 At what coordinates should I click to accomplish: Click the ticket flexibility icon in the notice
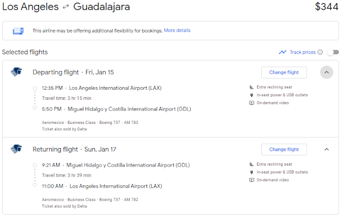(18, 31)
